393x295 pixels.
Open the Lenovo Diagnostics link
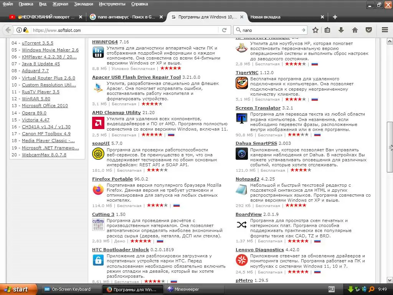click(x=260, y=250)
